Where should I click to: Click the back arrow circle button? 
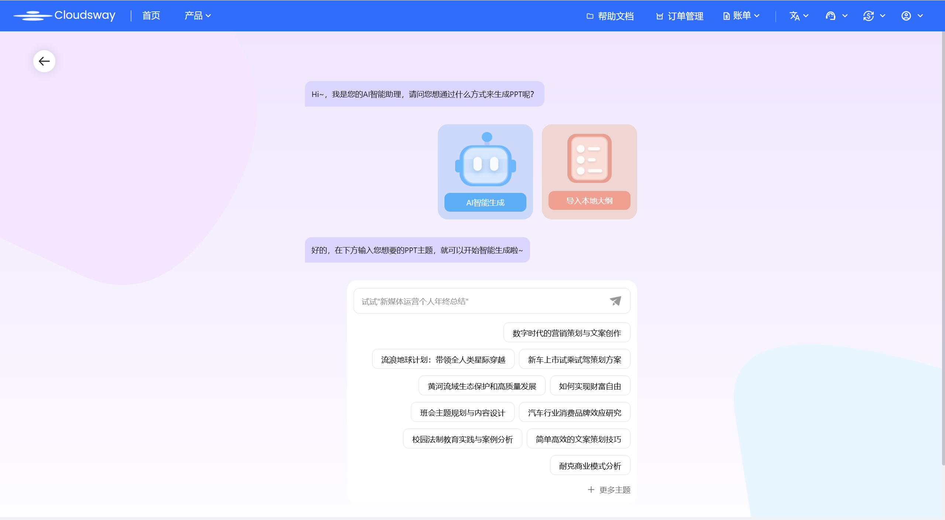pos(44,61)
